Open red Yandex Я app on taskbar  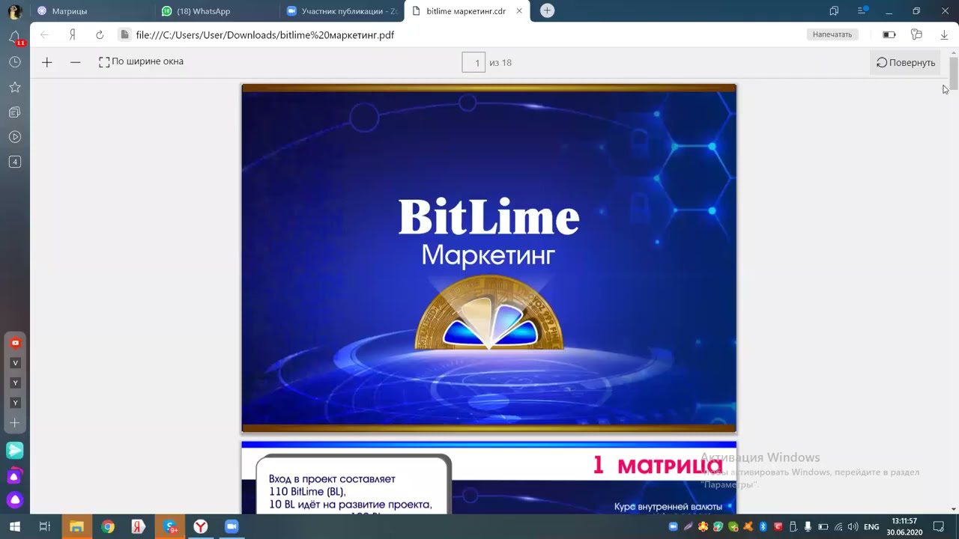coord(139,527)
